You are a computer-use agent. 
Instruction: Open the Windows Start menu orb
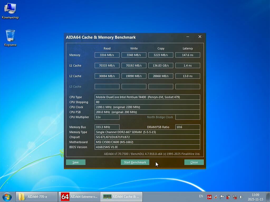pos(7,197)
